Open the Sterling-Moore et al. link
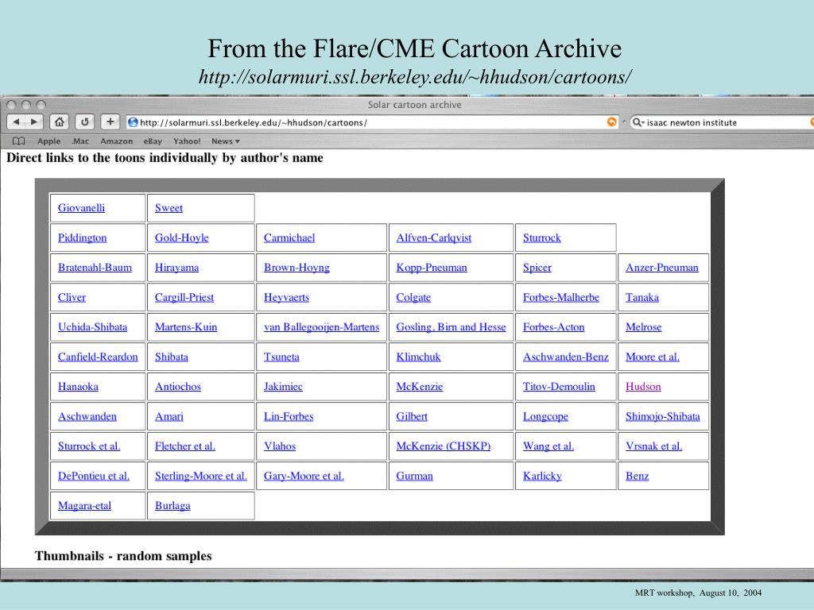Screen dimensions: 814x610 click(201, 477)
